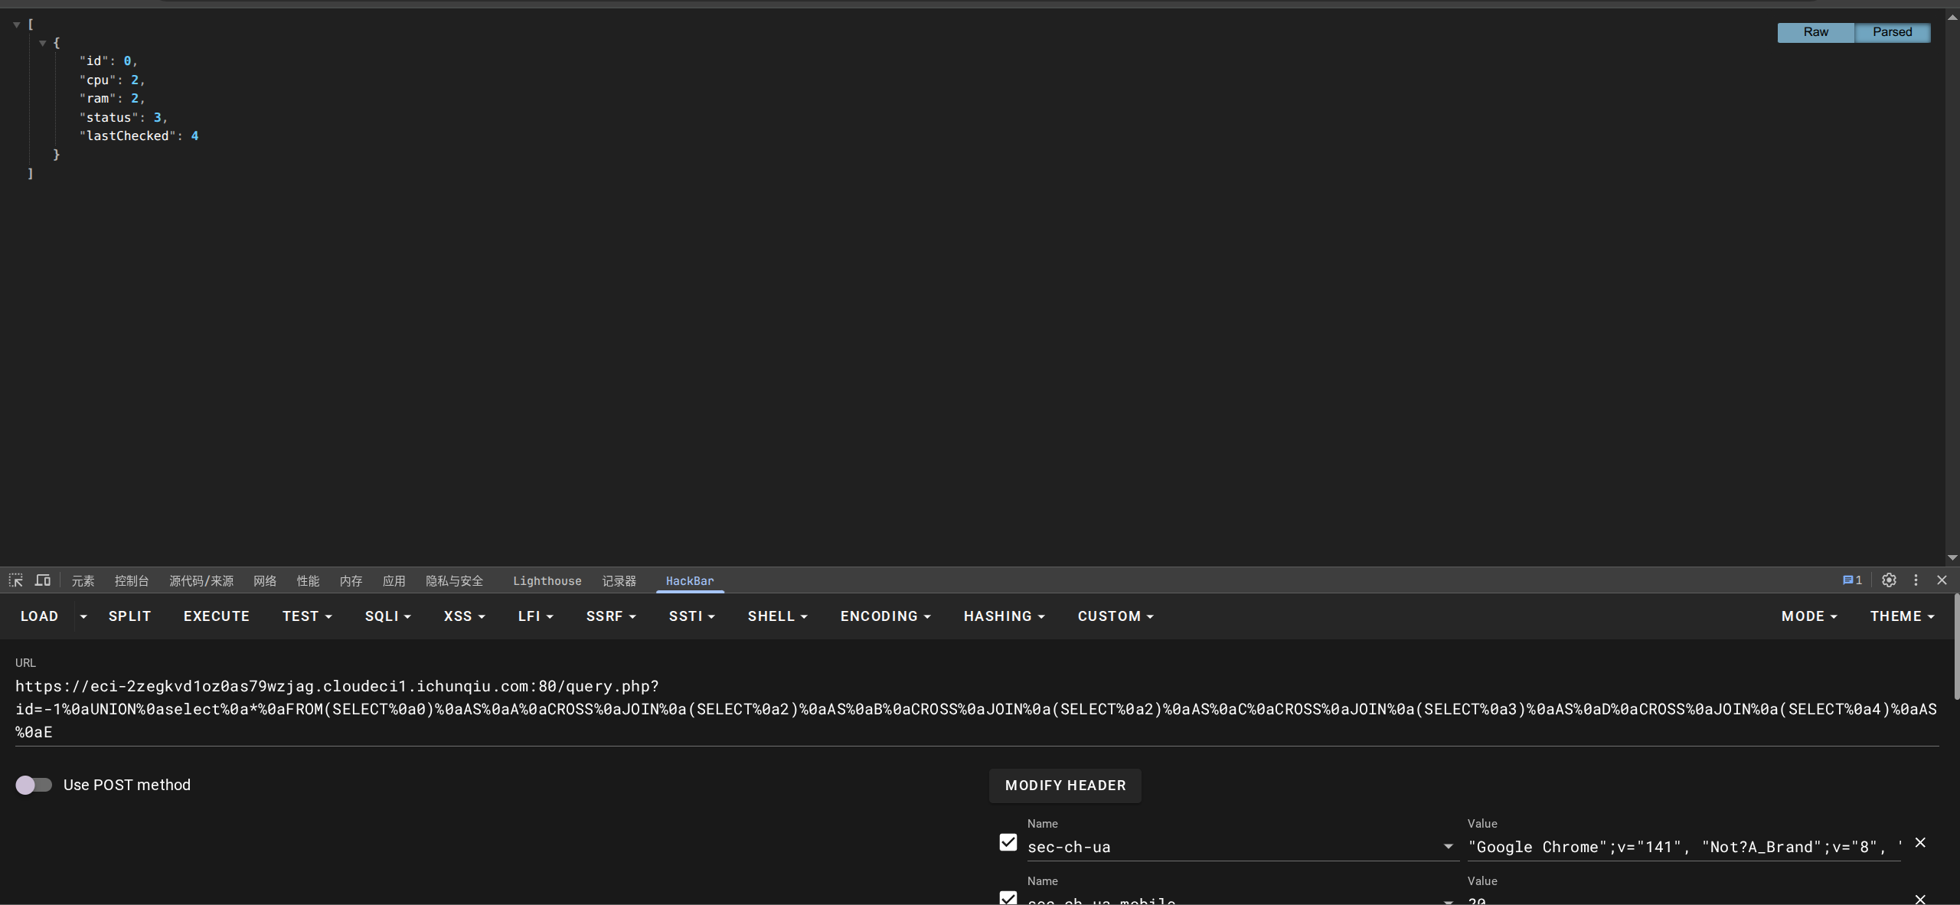This screenshot has height=905, width=1960.
Task: Open the ENCODING dropdown menu
Action: point(885,616)
